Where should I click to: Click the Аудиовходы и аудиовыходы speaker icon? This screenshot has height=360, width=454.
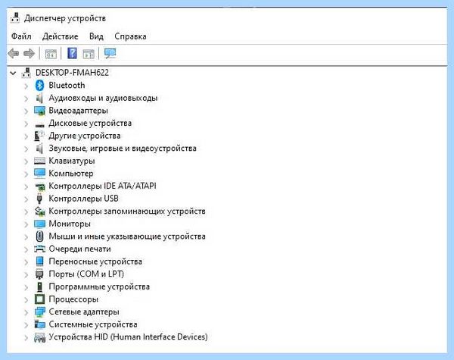39,98
